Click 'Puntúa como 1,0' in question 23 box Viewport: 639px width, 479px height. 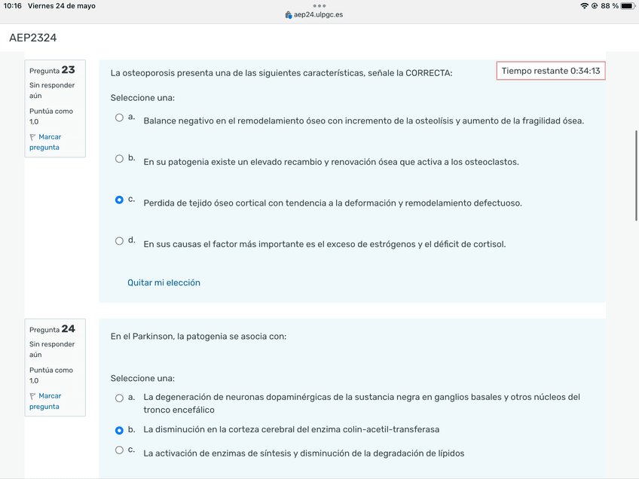coord(51,117)
